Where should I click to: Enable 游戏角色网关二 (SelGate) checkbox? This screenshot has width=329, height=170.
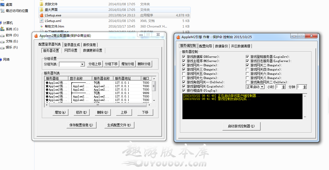pos(247,82)
